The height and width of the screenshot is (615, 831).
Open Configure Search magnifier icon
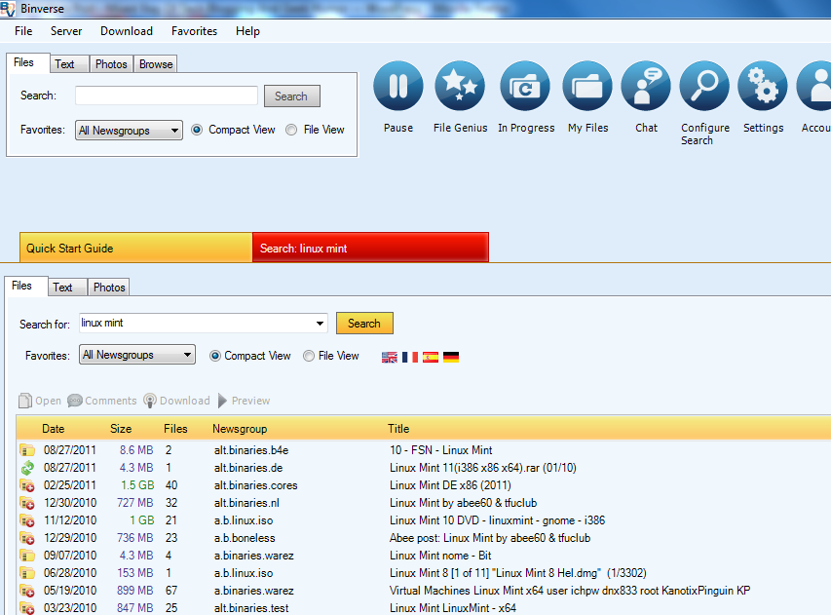pos(704,86)
